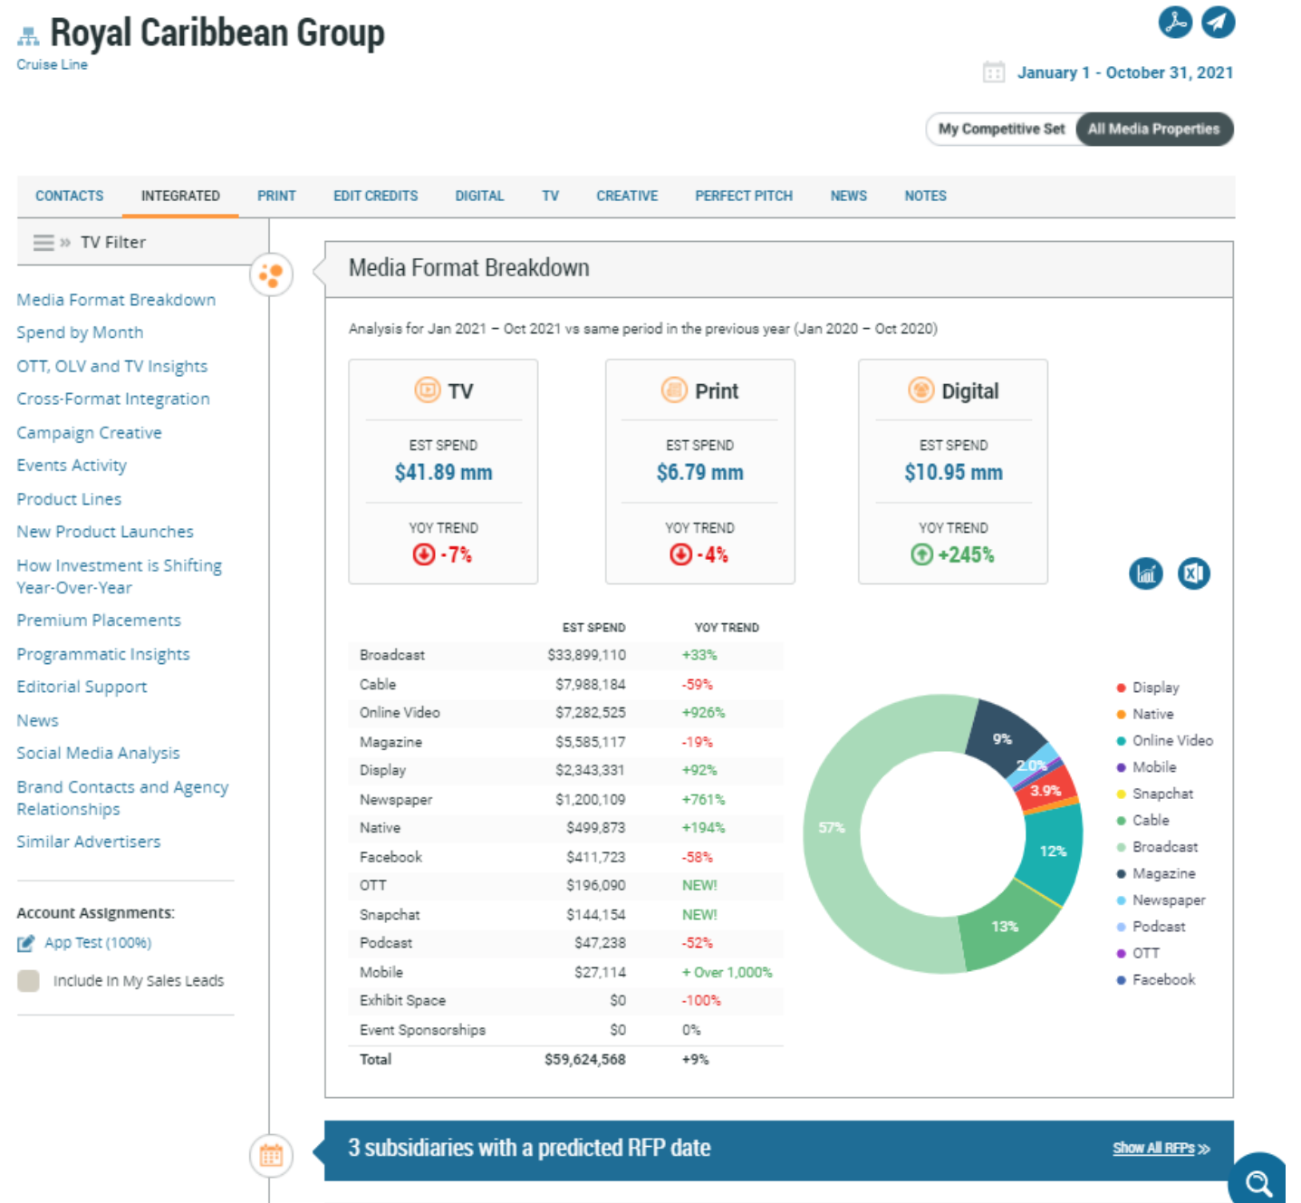1301x1203 pixels.
Task: Click the Digital card icon
Action: [x=920, y=390]
